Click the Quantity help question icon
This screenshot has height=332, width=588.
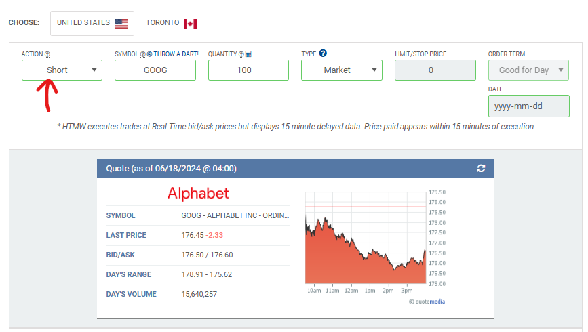coord(241,54)
